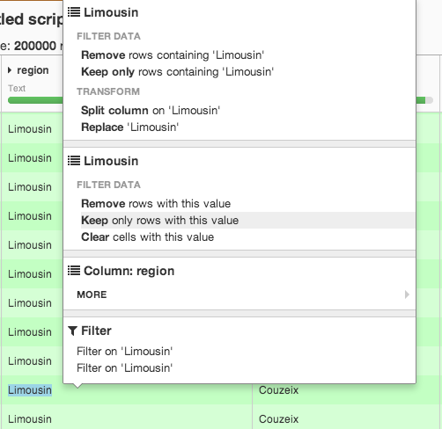This screenshot has height=429, width=442.
Task: Clear cells with this value
Action: pos(148,237)
